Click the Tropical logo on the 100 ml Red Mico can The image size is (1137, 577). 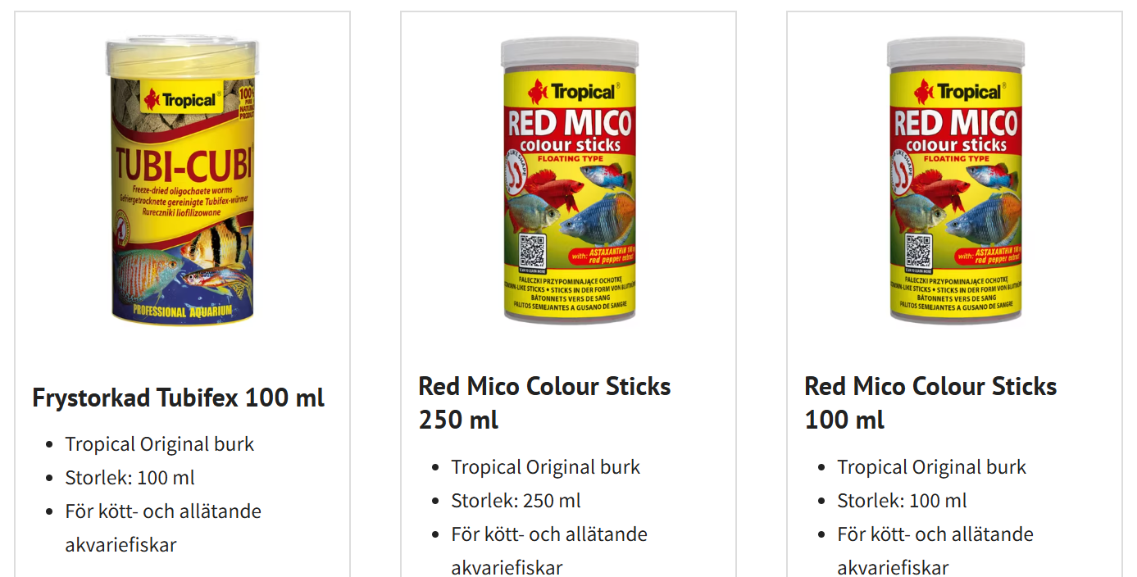point(957,92)
